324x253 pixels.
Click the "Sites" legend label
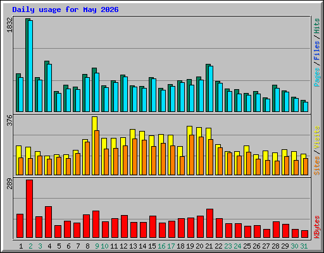click(317, 166)
